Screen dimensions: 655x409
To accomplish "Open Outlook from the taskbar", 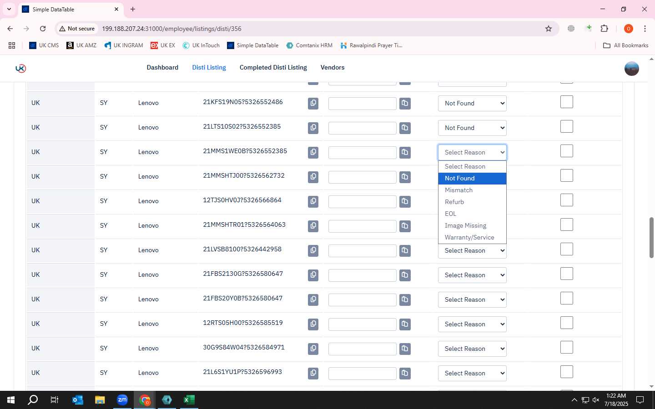I will [x=78, y=400].
